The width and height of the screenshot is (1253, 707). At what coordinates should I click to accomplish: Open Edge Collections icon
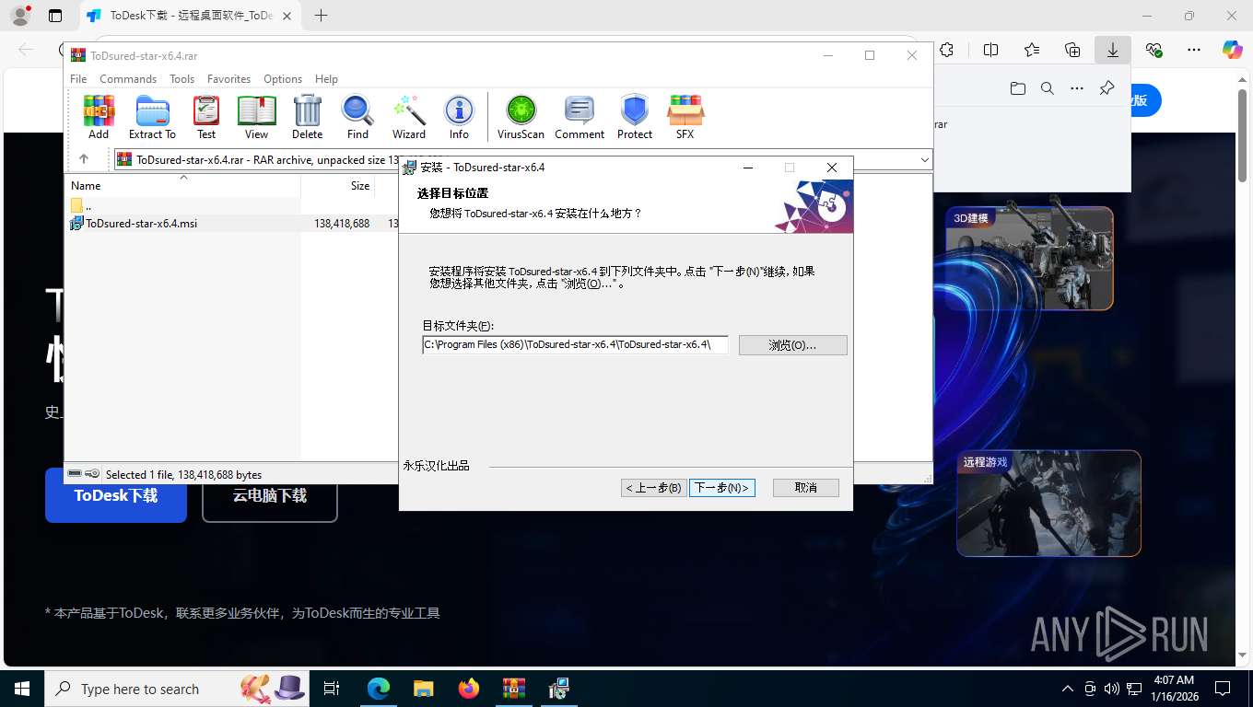[x=1072, y=50]
